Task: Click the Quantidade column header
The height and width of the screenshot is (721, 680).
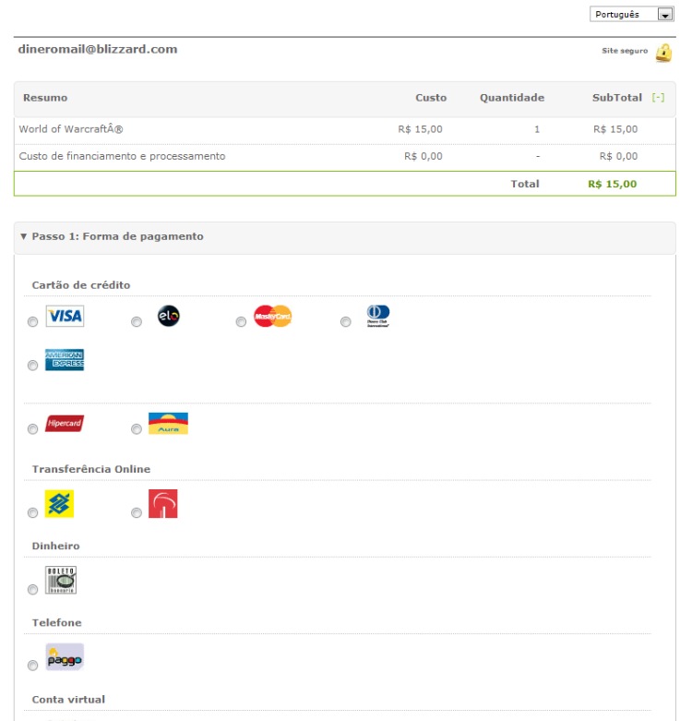Action: 512,98
